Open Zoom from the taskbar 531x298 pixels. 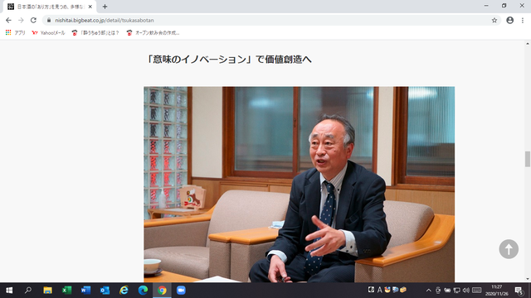click(x=181, y=291)
